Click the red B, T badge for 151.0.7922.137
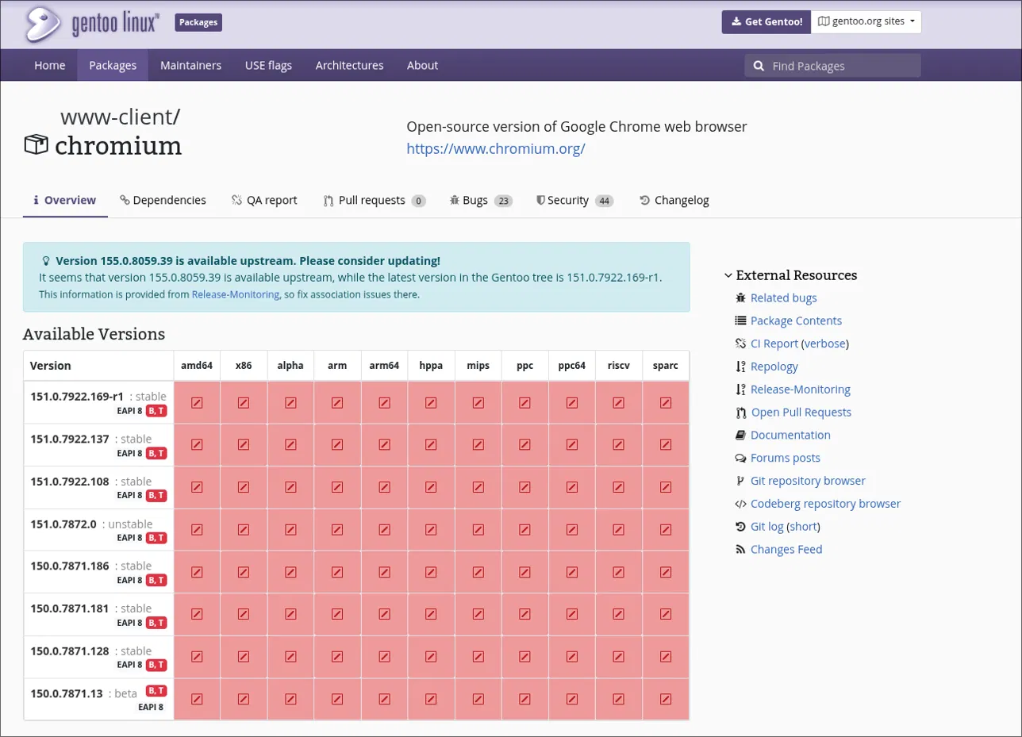The image size is (1022, 737). click(x=156, y=454)
